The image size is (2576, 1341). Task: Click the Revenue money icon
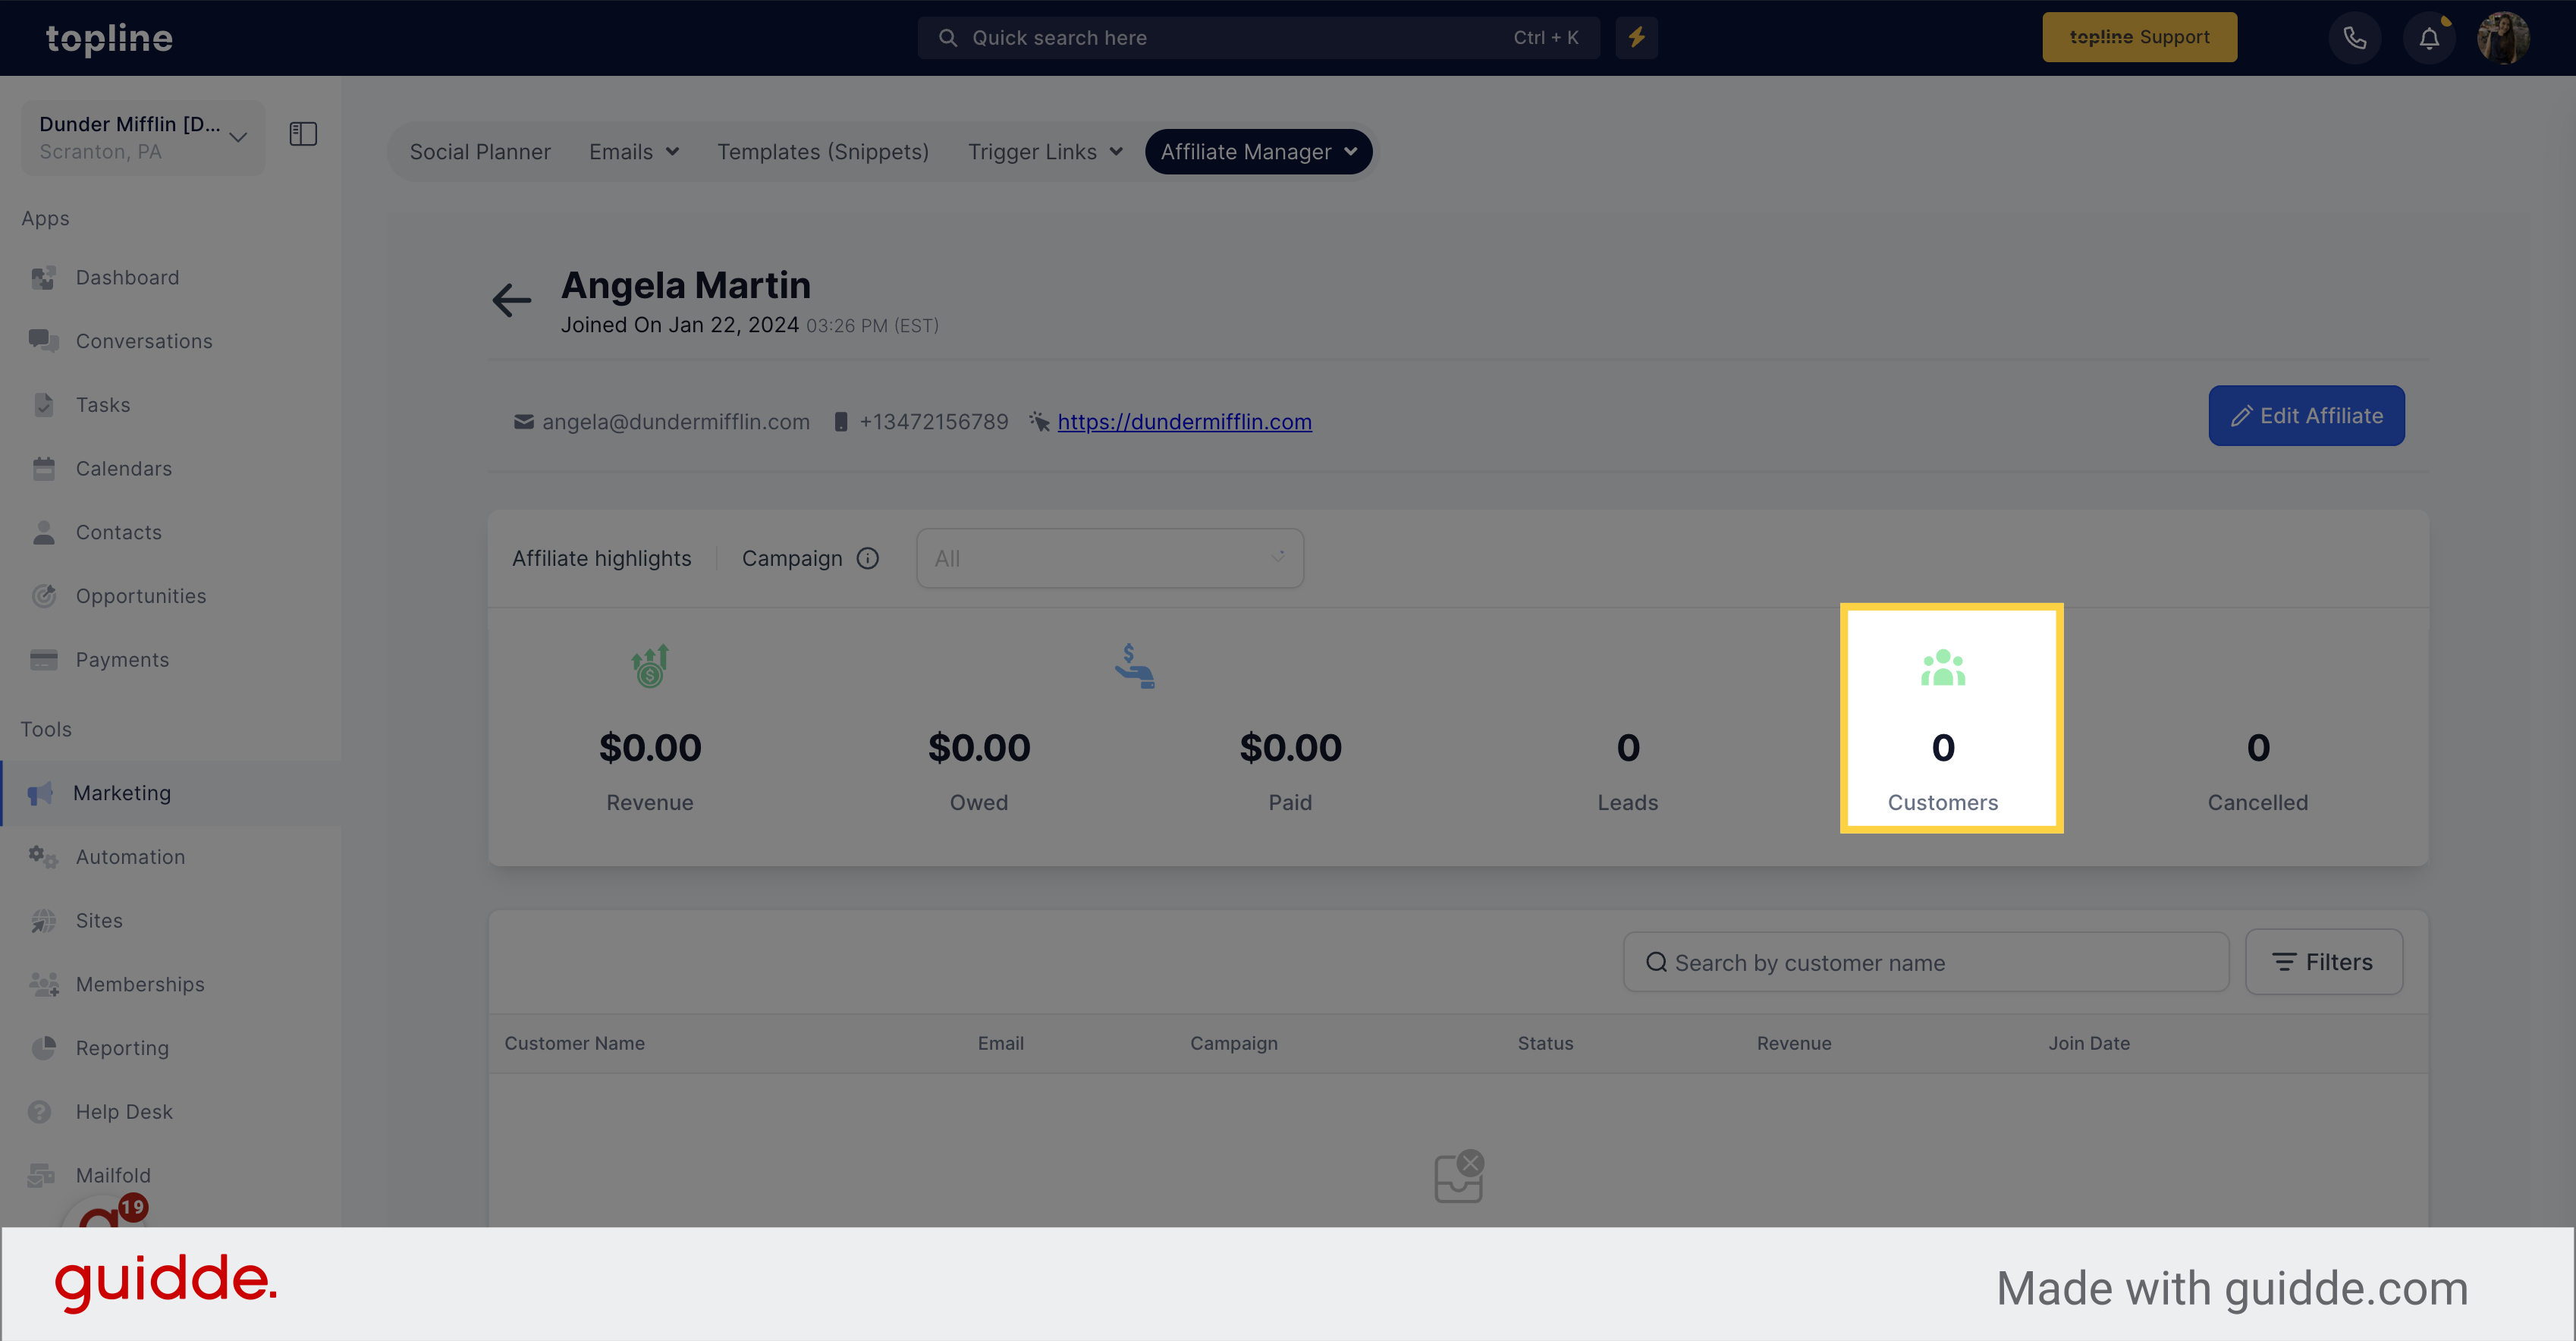[650, 666]
